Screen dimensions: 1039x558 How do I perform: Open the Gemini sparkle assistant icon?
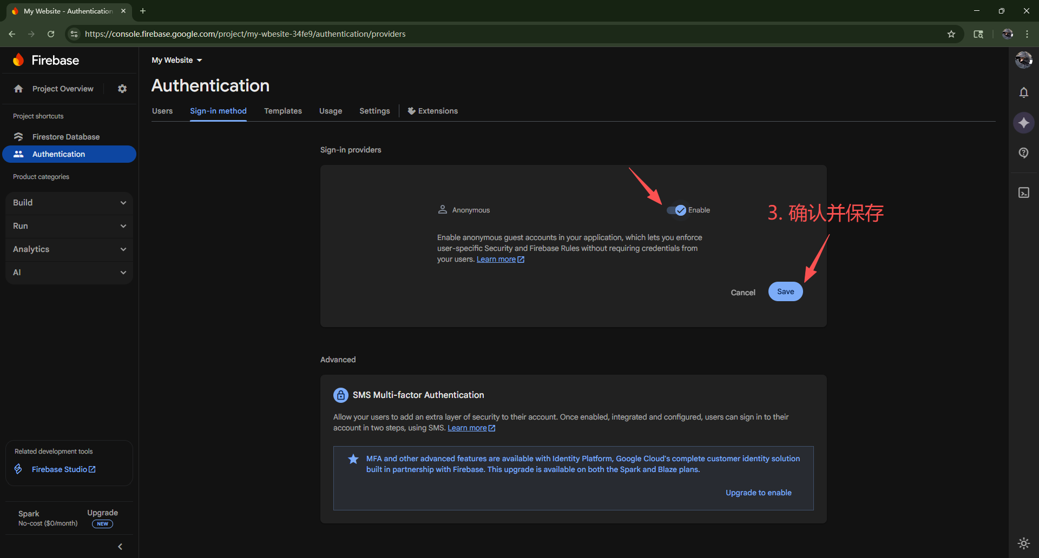tap(1023, 123)
